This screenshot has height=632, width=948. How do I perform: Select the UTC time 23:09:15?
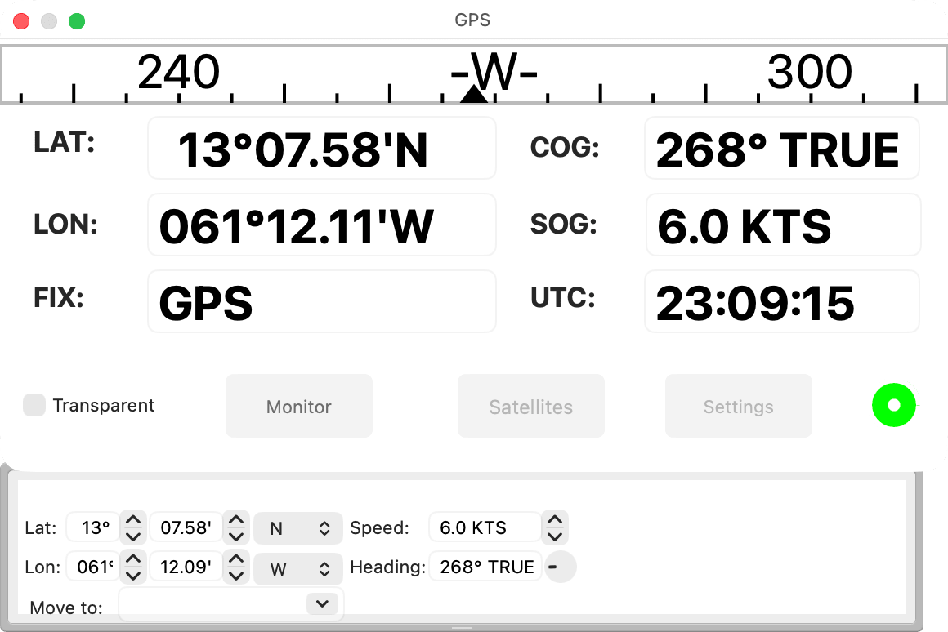point(782,301)
